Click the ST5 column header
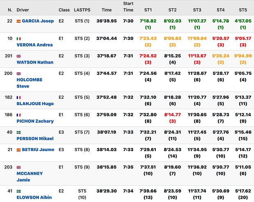The height and width of the screenshot is (202, 254). coord(243,9)
